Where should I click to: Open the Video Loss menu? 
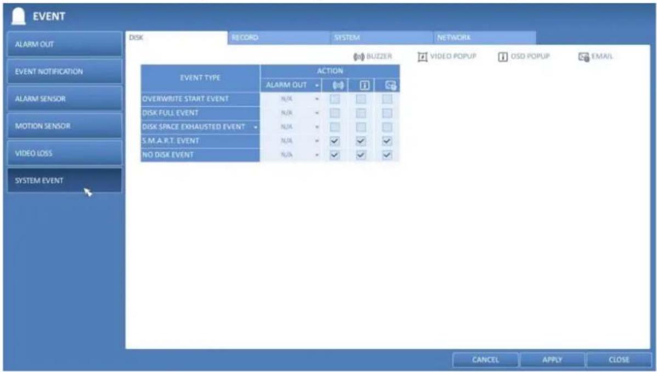pyautogui.click(x=65, y=153)
